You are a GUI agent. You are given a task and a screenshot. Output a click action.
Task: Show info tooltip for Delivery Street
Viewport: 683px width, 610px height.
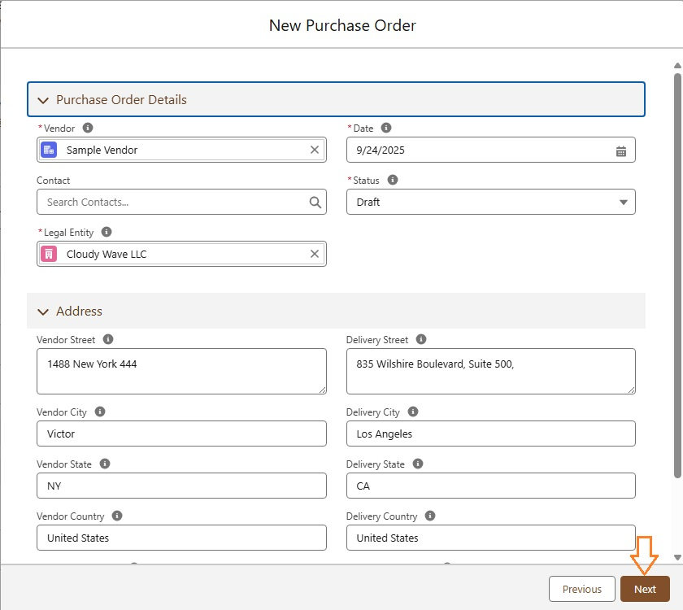tap(421, 339)
